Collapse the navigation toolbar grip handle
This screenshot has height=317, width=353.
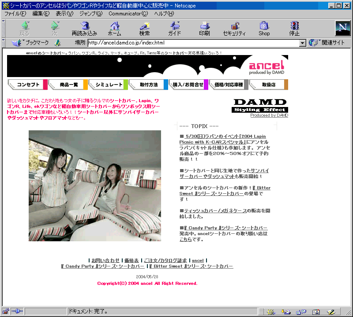[4, 29]
